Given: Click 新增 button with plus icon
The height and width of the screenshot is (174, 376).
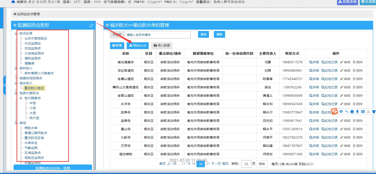Looking at the screenshot, I should coord(117,45).
